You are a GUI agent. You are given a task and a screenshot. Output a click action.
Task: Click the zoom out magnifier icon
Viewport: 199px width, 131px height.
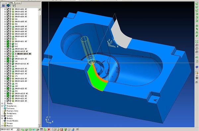(197, 49)
